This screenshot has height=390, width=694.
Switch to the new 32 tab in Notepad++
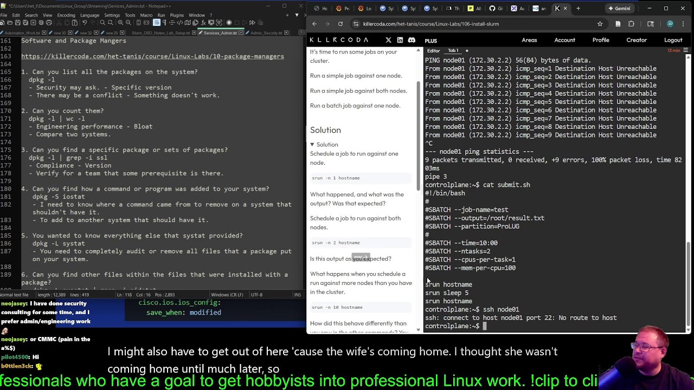tap(86, 33)
